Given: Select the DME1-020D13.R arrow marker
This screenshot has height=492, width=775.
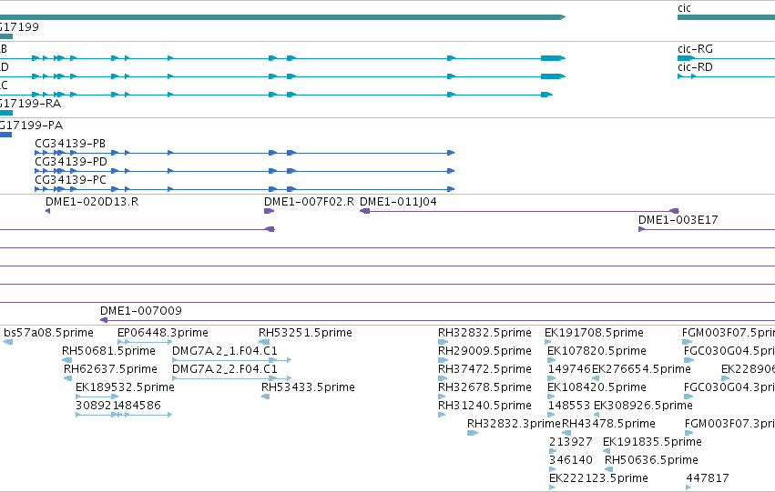Looking at the screenshot, I should 48,211.
